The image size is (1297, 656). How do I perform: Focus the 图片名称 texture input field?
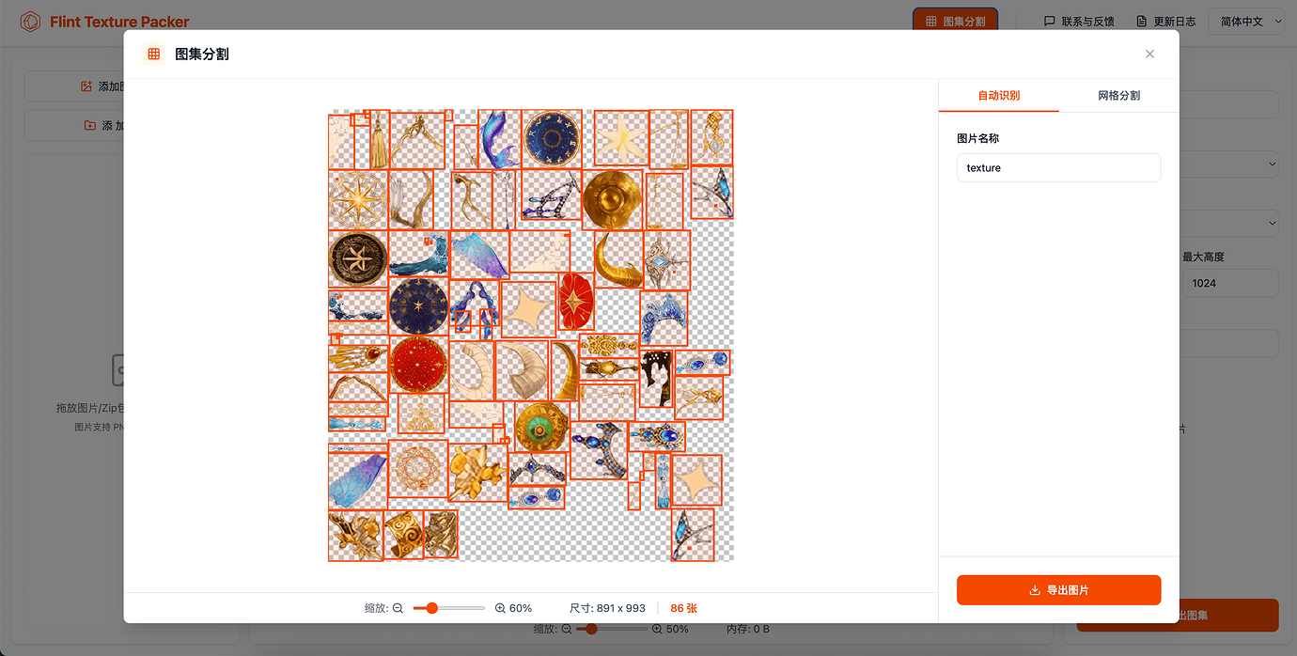coord(1059,168)
